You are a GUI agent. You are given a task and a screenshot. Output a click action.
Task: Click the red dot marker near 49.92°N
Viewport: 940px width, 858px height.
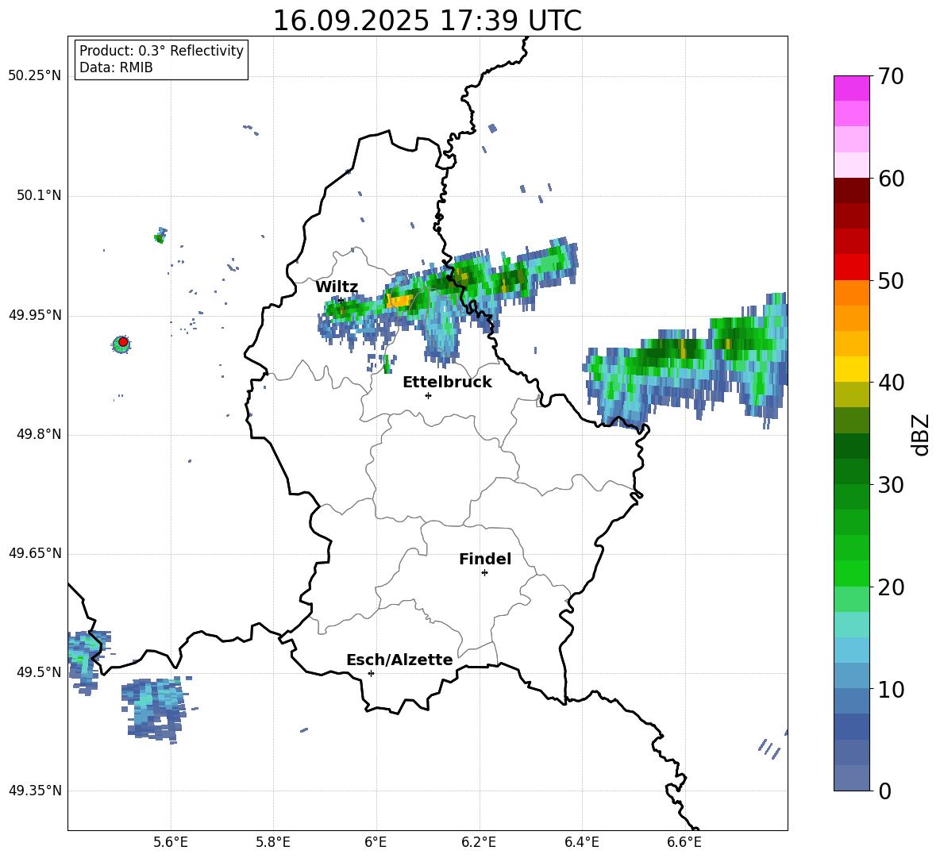(123, 342)
